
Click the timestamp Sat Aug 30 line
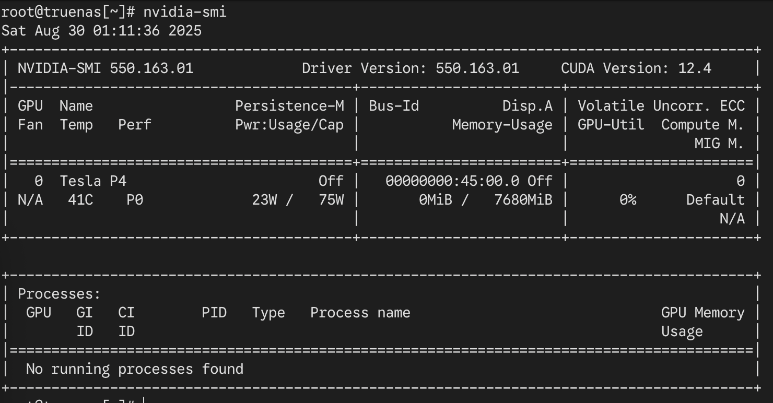[101, 30]
